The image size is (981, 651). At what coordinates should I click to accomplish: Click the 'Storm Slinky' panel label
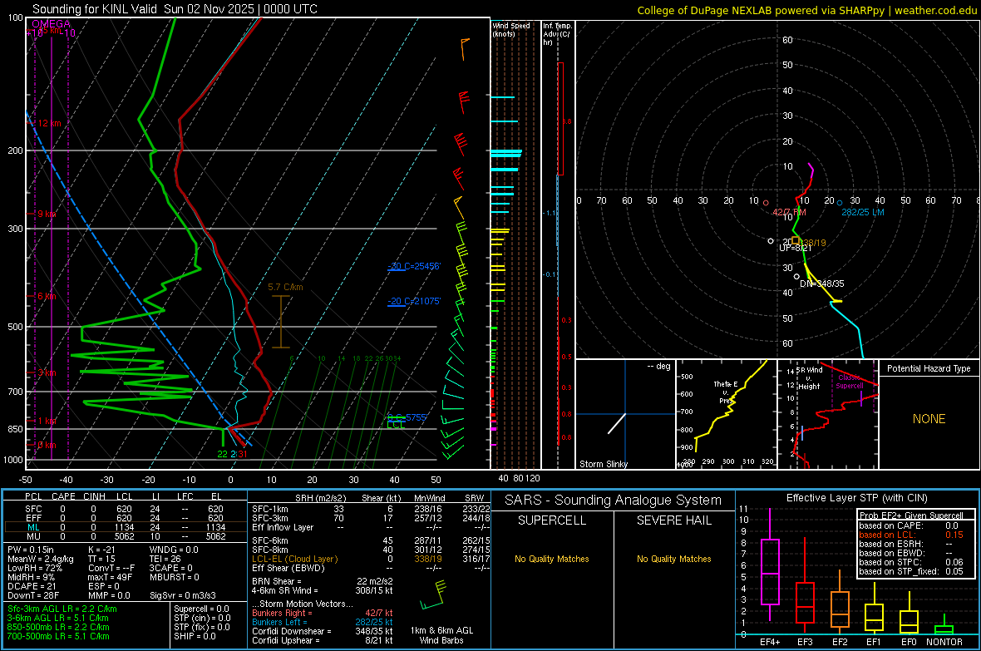[x=603, y=464]
